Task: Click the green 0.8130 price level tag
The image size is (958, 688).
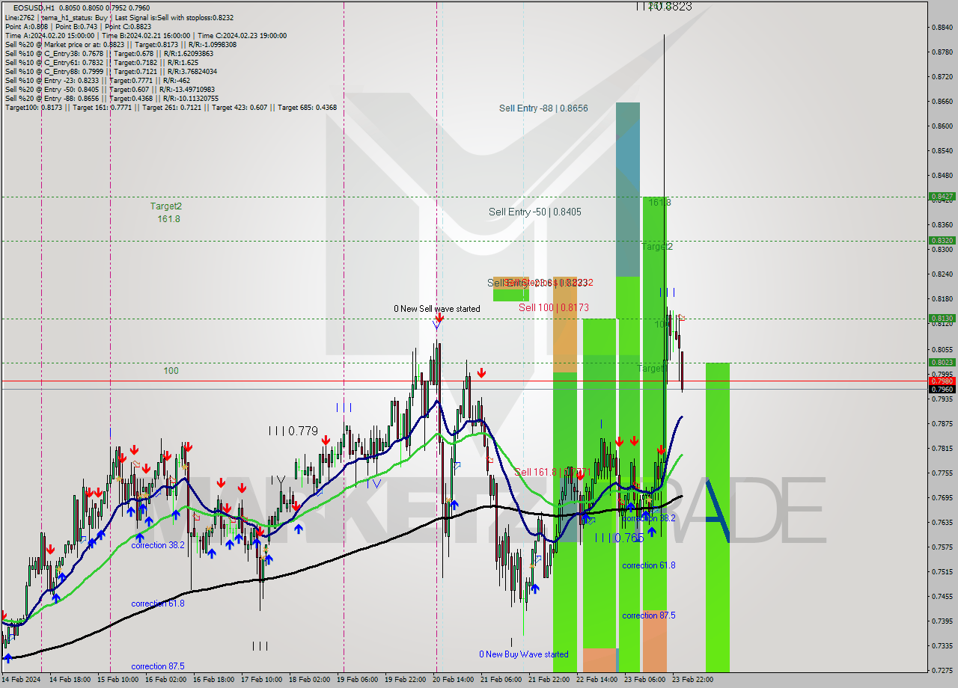Action: coord(942,319)
